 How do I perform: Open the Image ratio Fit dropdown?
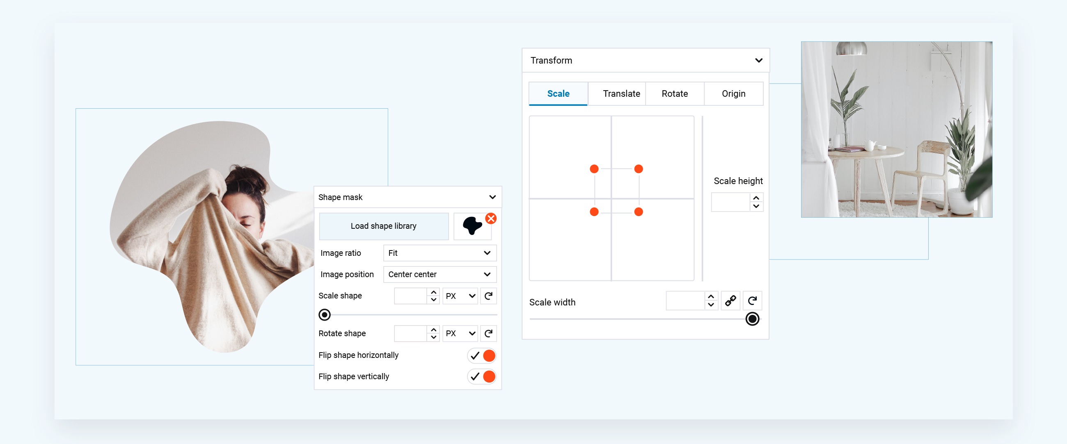pyautogui.click(x=440, y=253)
